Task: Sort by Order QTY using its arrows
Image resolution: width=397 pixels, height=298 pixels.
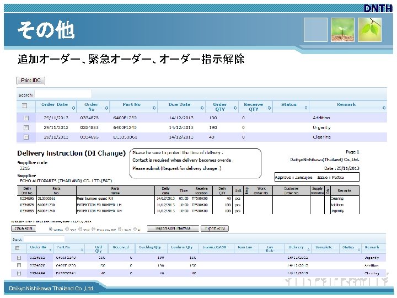Action: [x=235, y=108]
